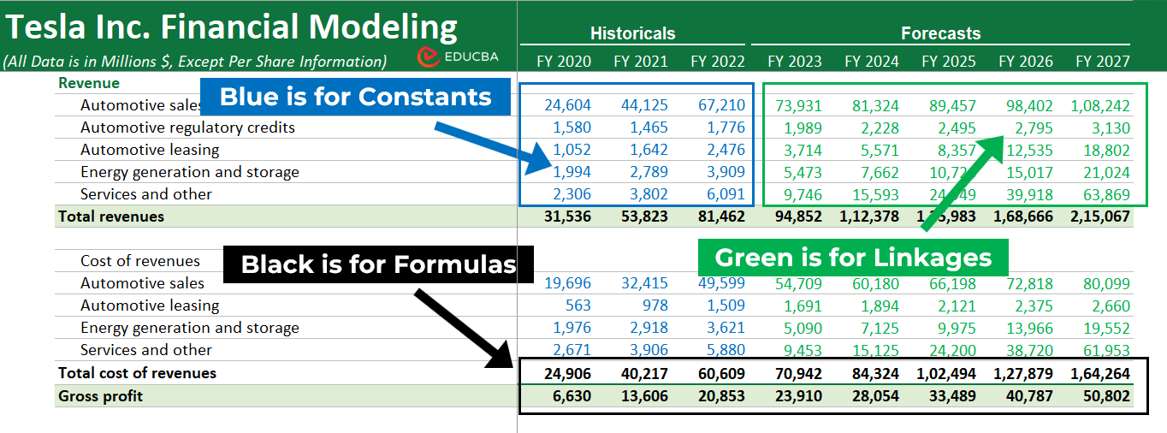Select "Automotive leasing" label under Revenue
The image size is (1167, 433).
(x=150, y=150)
